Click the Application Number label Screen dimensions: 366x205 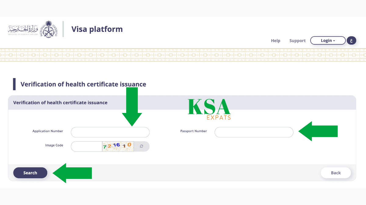pos(48,131)
